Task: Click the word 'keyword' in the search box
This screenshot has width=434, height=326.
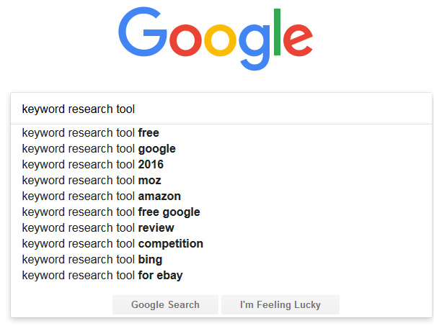Action: [43, 109]
